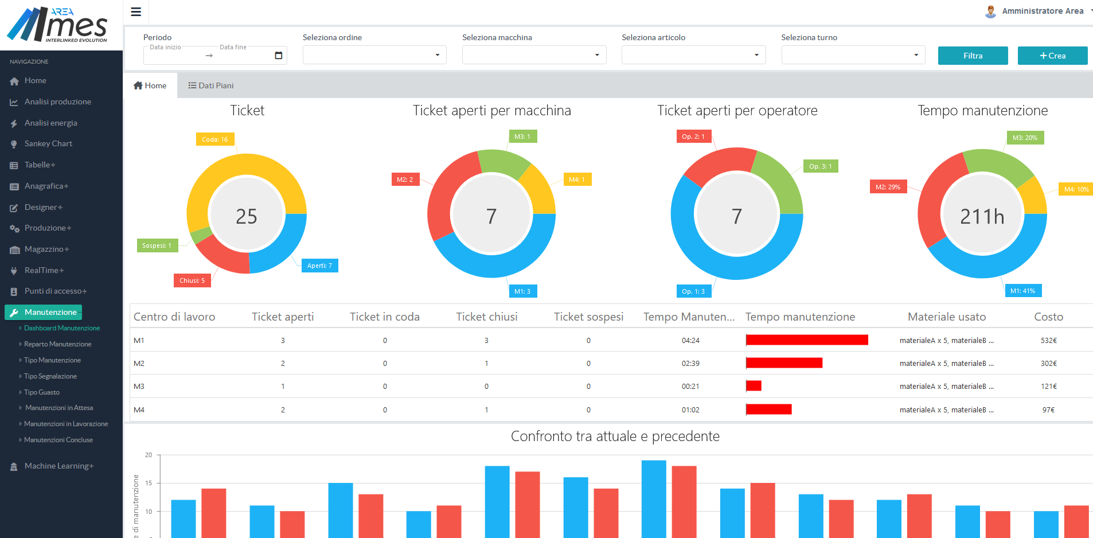
Task: Click the yellow Coda: 16 chart label
Action: tap(215, 139)
